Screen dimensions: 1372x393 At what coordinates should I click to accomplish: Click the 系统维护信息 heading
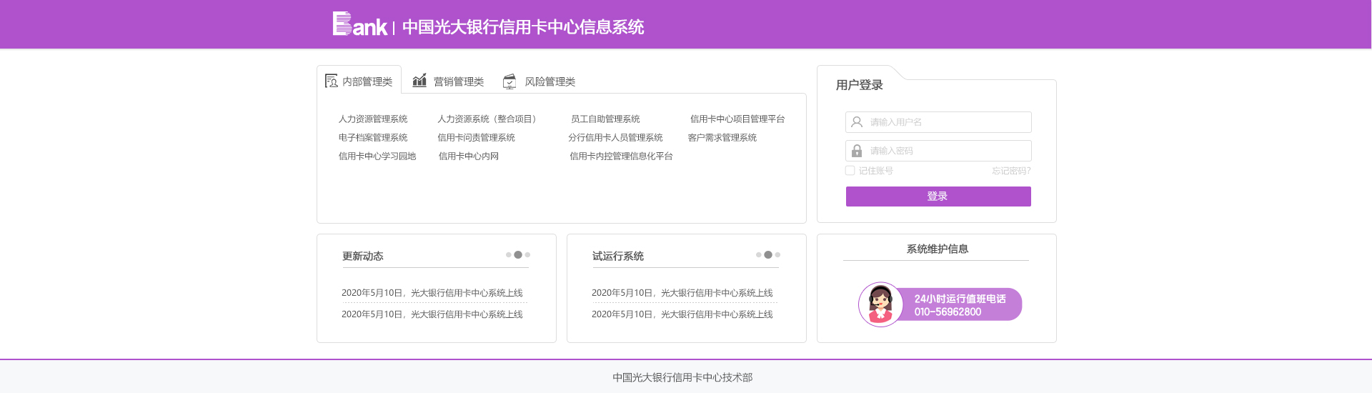point(938,249)
